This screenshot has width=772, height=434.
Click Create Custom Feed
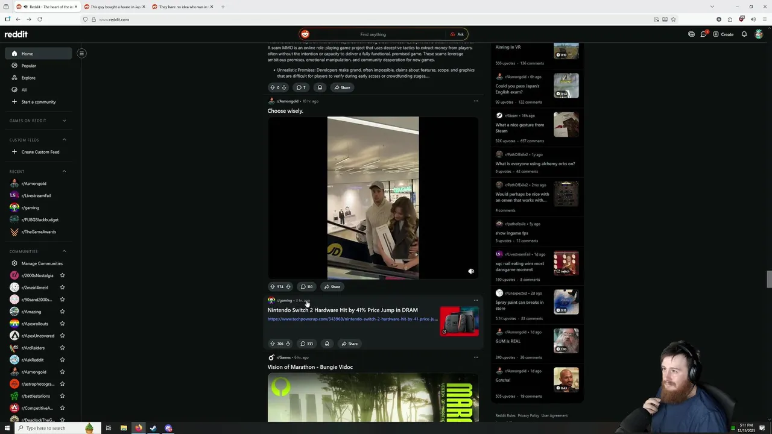[x=38, y=152]
